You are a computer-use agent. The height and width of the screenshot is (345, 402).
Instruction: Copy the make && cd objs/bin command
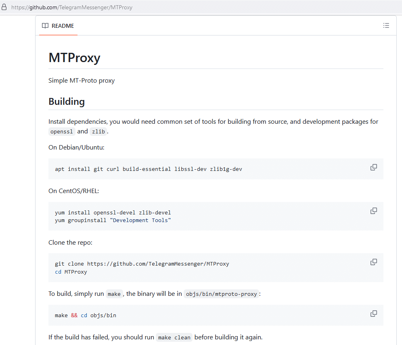[x=373, y=314]
